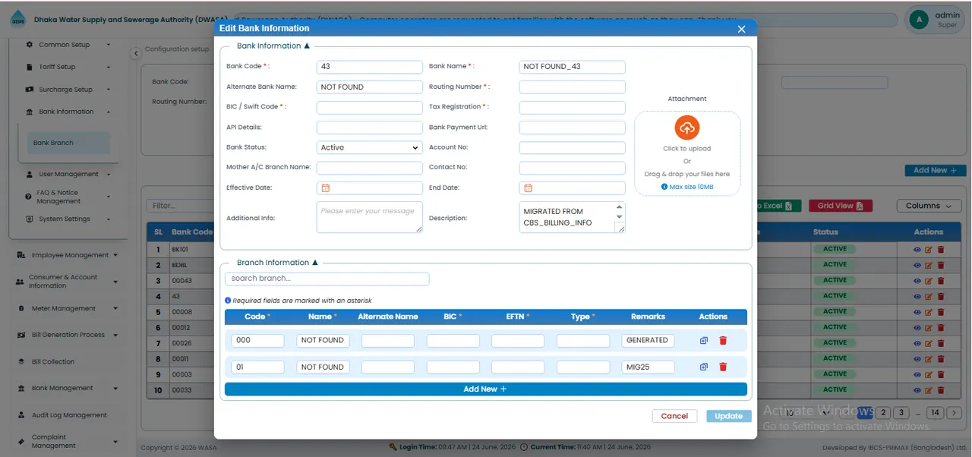Click the wide Add New branch button
Screen dimensions: 972x457
click(486, 389)
